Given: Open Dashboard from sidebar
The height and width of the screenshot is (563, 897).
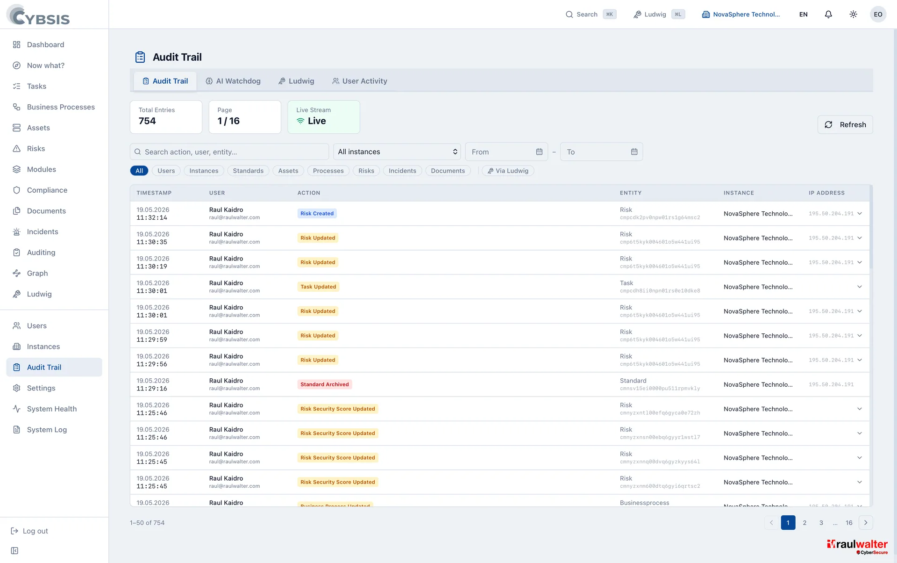Looking at the screenshot, I should [54, 45].
